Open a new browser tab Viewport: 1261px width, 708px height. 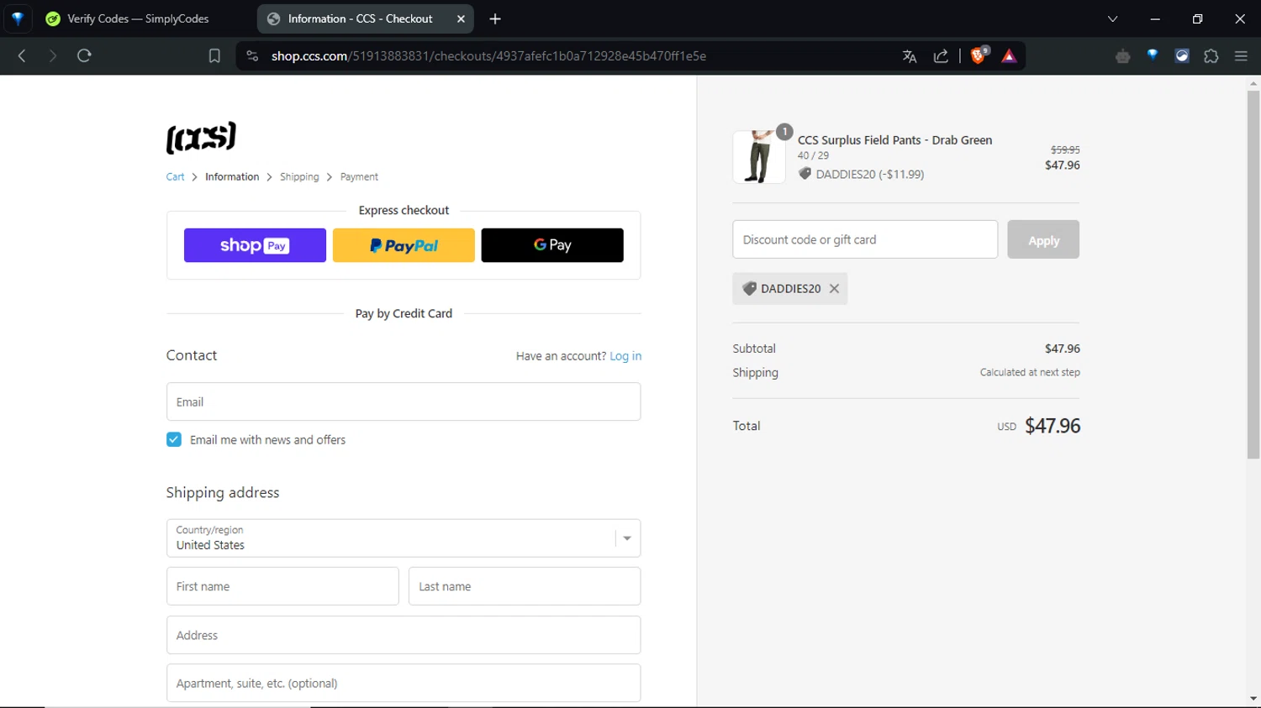495,18
